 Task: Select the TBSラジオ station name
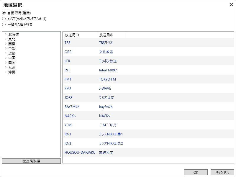tap(106, 42)
